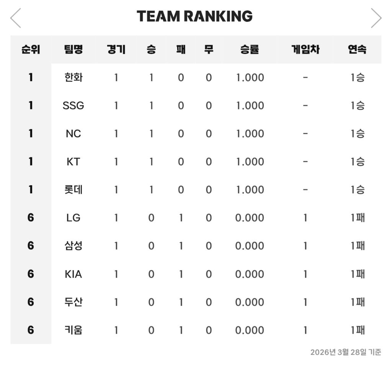Select the NC team name
The width and height of the screenshot is (392, 367).
pos(73,134)
